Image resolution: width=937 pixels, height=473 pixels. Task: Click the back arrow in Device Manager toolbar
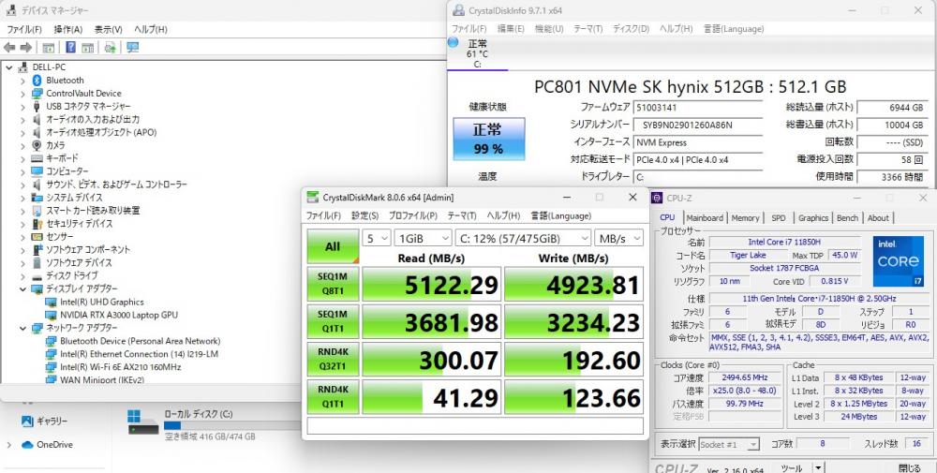click(9, 47)
